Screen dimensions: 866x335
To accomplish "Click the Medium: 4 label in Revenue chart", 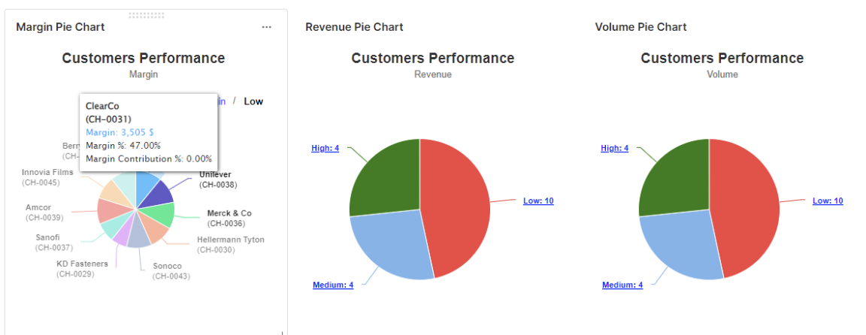I will coord(332,285).
